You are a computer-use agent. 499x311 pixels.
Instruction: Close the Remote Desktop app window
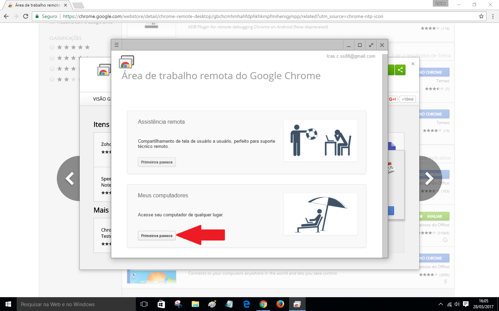(x=382, y=45)
